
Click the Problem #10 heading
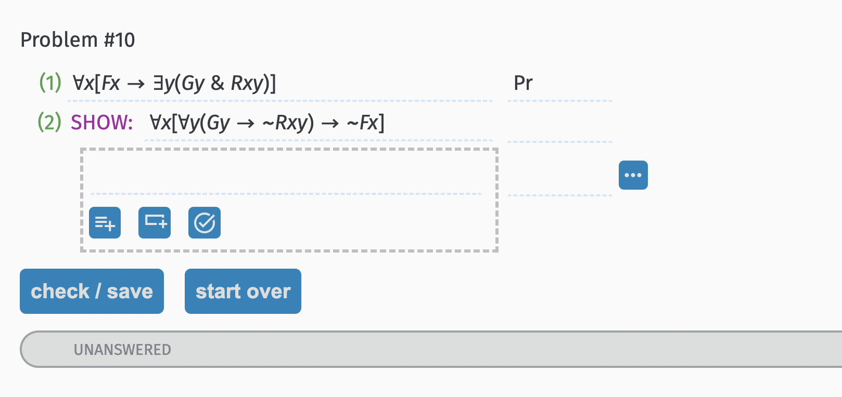tap(77, 39)
